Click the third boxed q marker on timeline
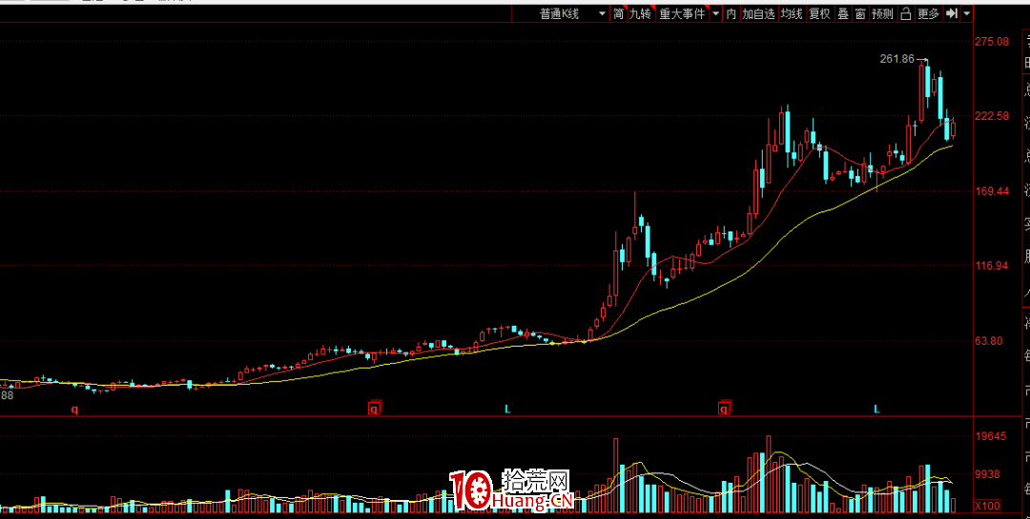 point(725,409)
